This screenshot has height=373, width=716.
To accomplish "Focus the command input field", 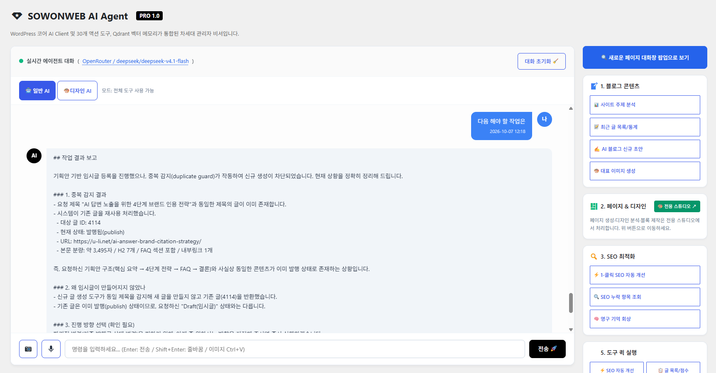I will (x=295, y=349).
